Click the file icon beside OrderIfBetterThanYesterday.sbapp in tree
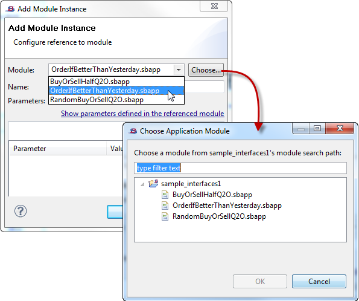This screenshot has height=301, width=359. click(165, 206)
